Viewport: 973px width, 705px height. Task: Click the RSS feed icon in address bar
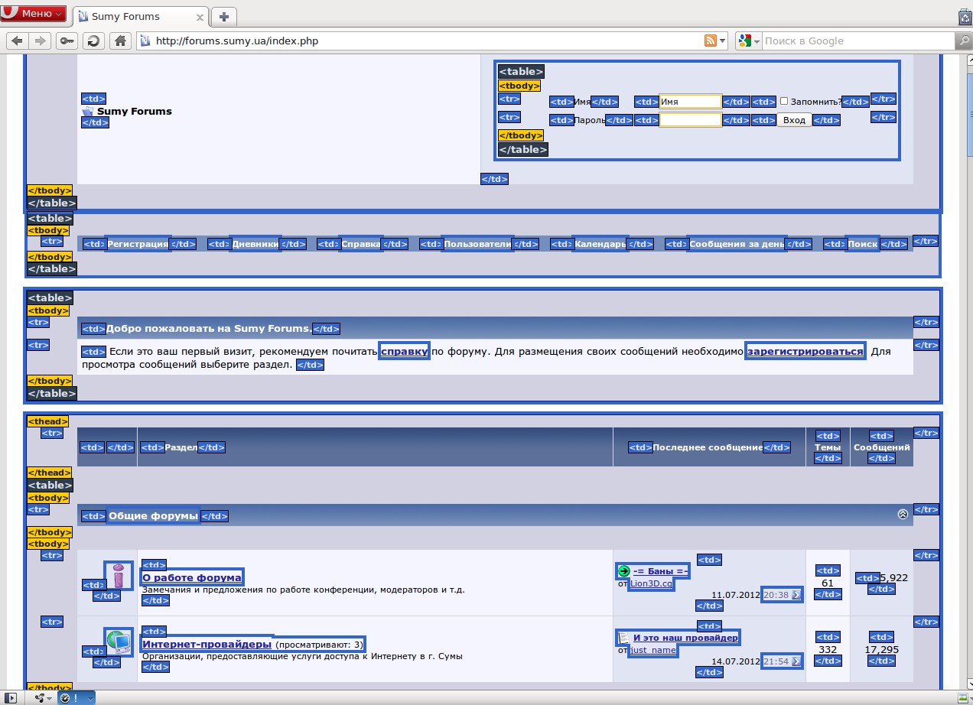click(711, 41)
